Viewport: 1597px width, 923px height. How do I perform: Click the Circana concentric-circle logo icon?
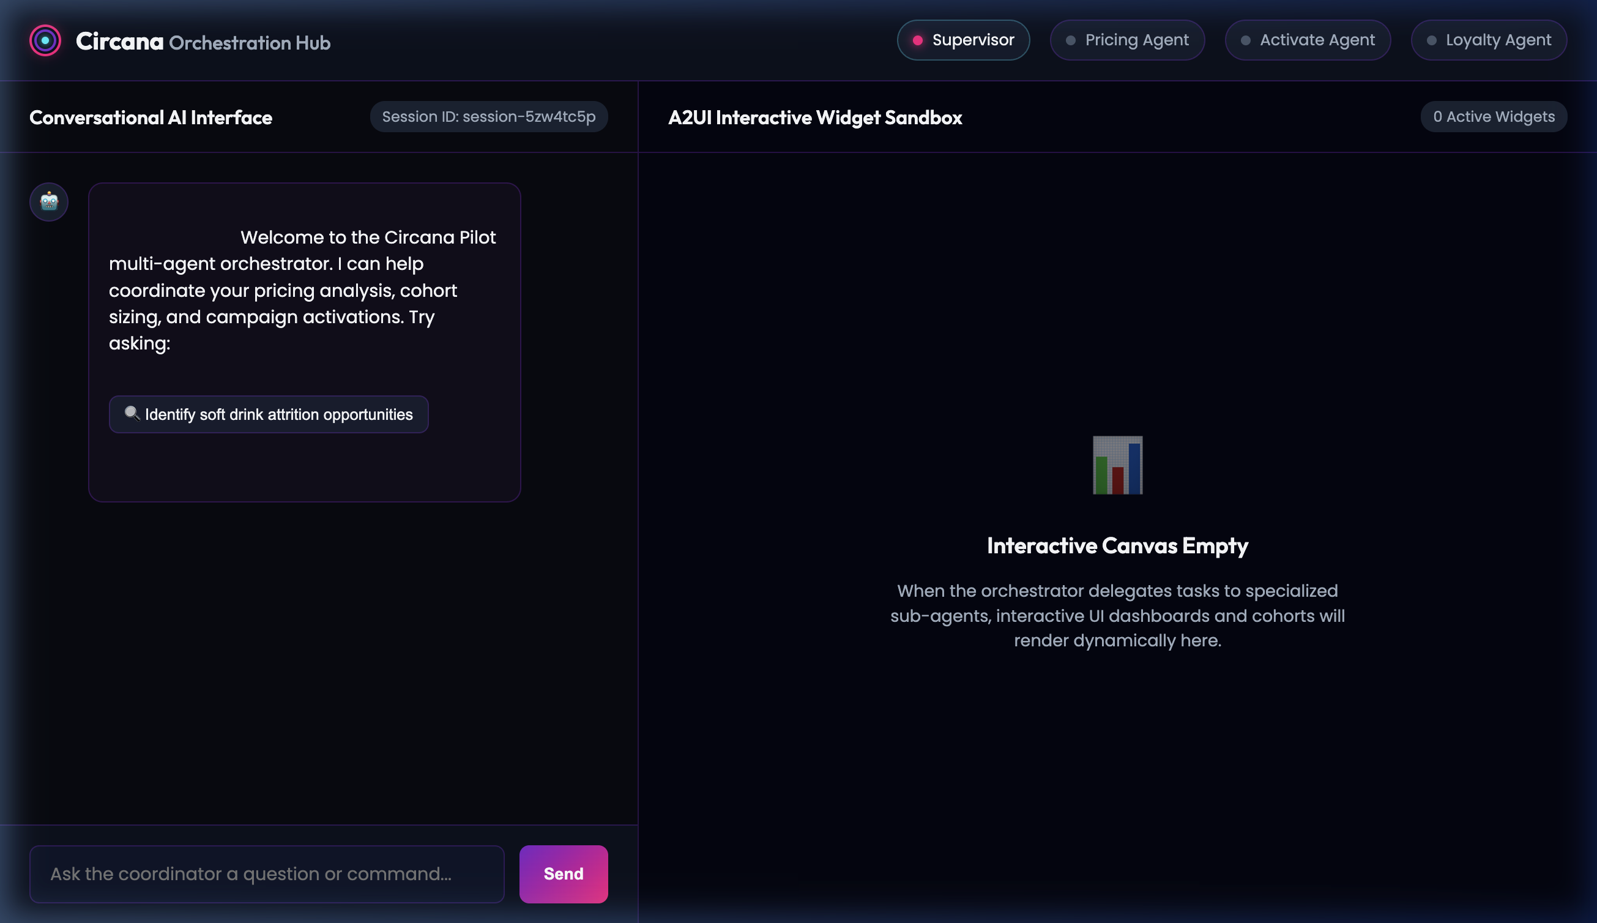(45, 40)
